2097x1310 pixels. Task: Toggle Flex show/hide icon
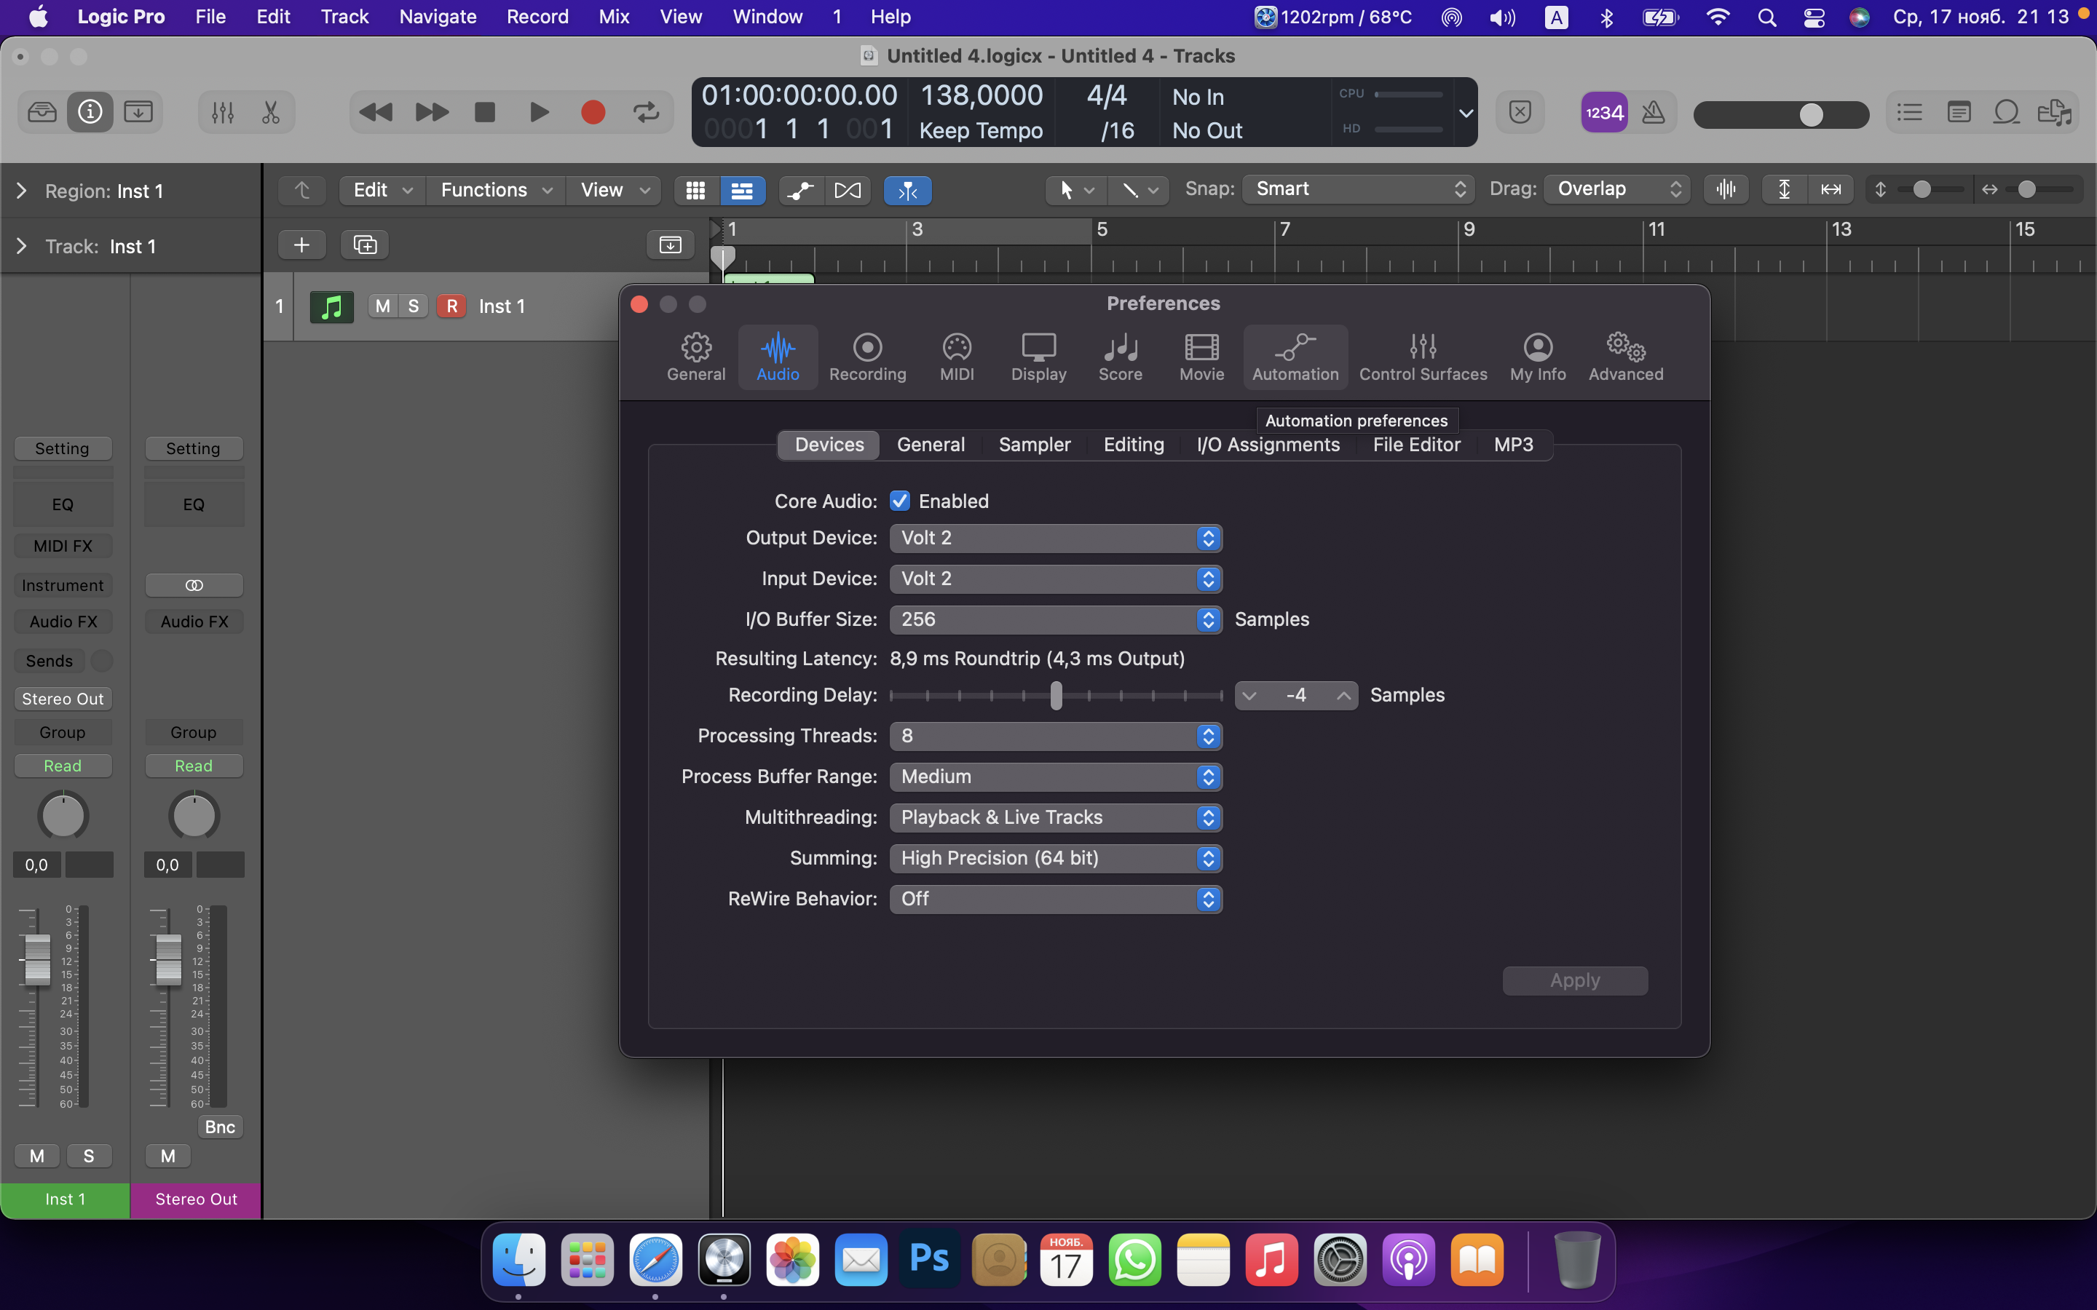[x=848, y=190]
